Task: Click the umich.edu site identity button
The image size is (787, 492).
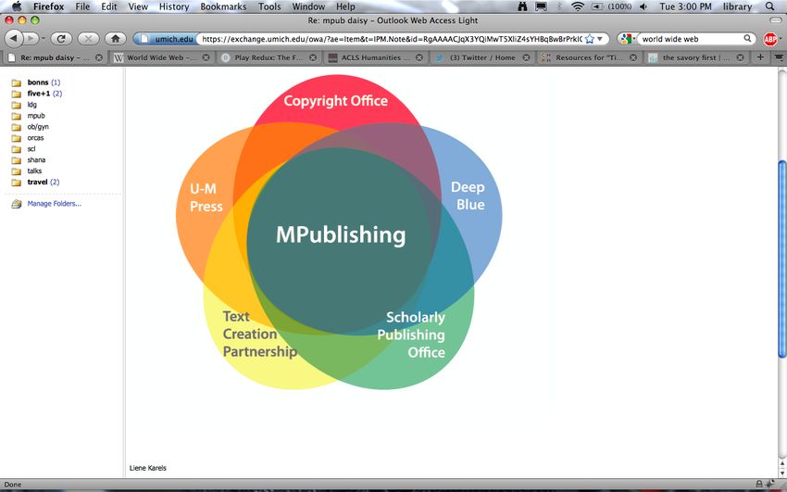Action: 167,39
